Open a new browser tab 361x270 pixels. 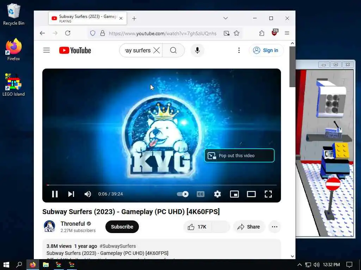pyautogui.click(x=134, y=18)
